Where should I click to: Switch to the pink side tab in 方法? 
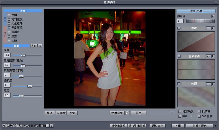(5, 34)
